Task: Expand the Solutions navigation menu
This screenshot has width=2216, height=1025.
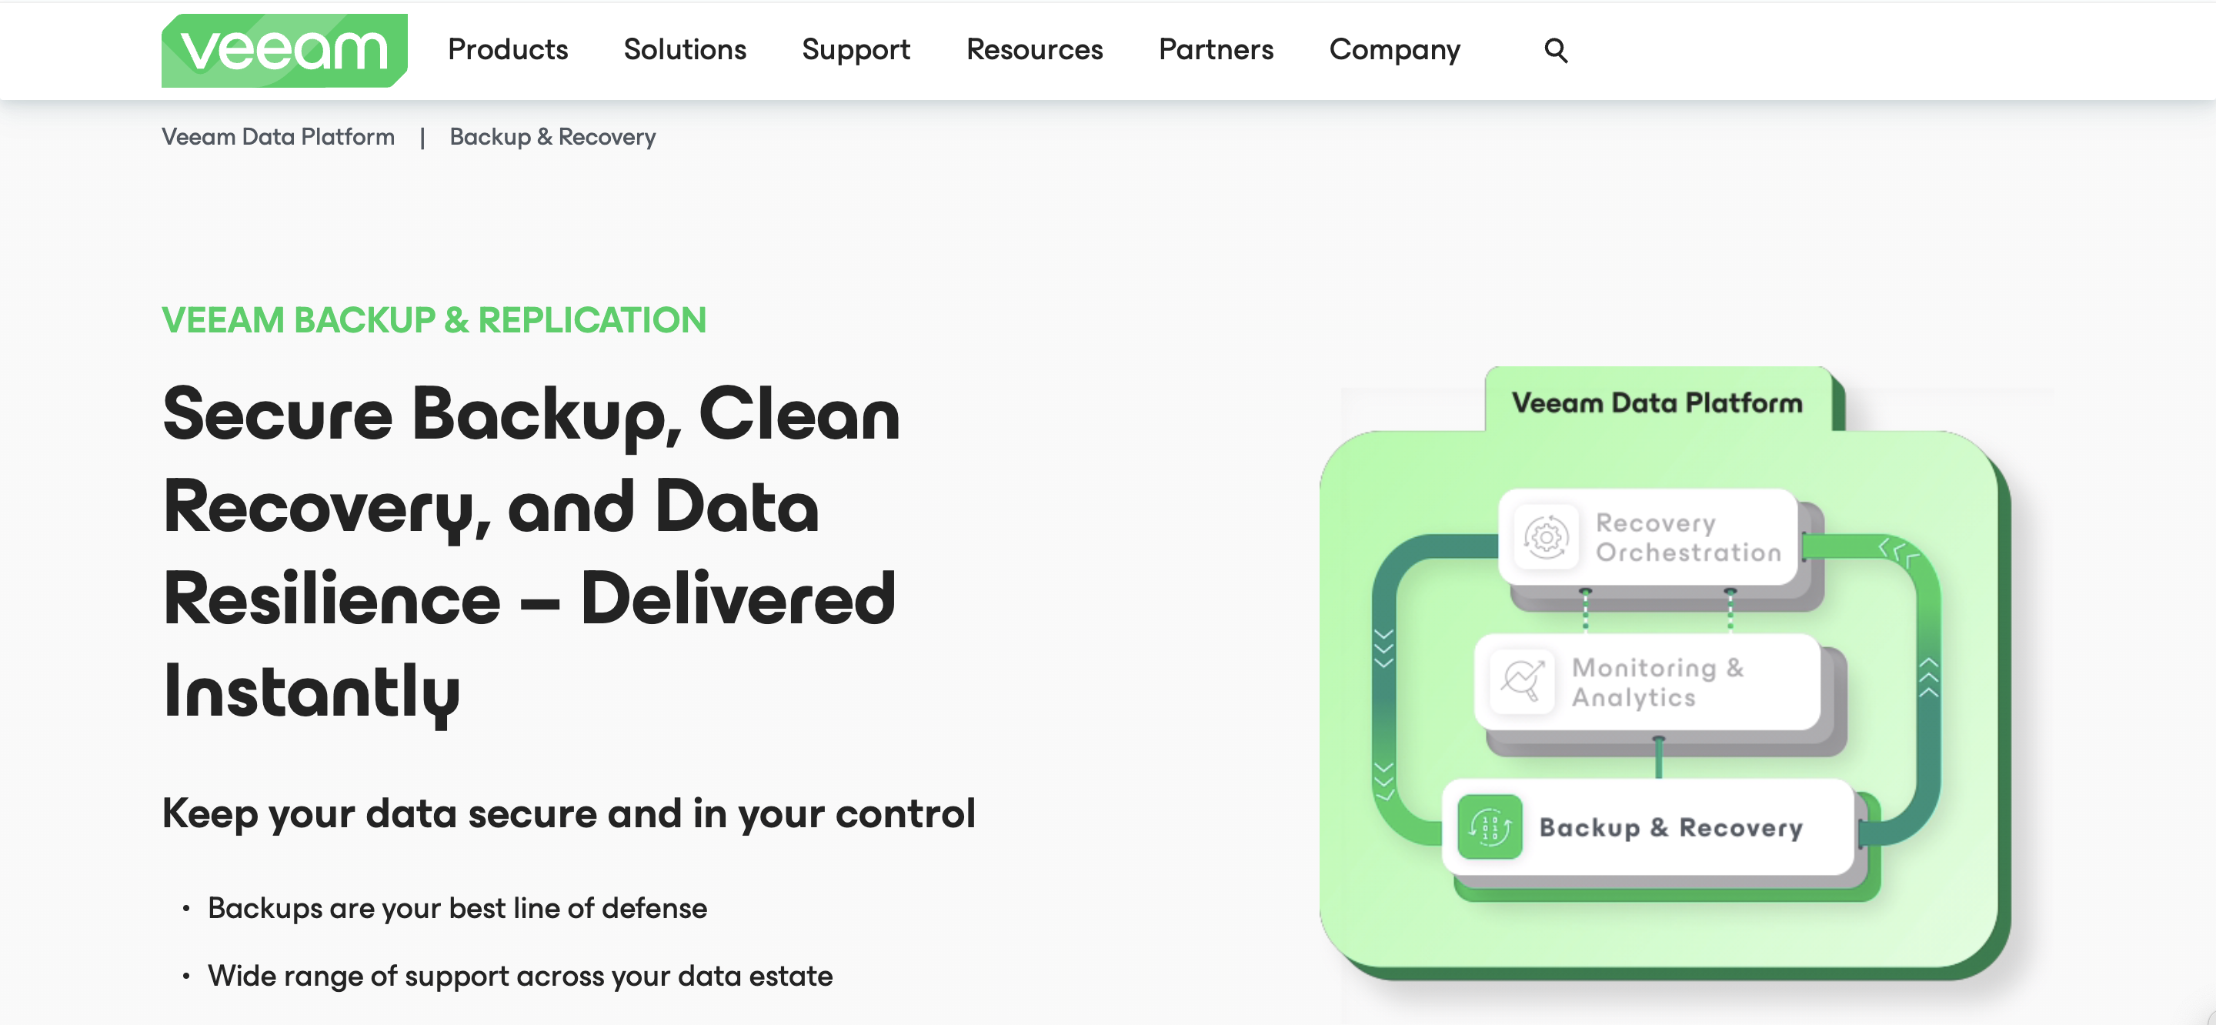Action: pyautogui.click(x=684, y=49)
